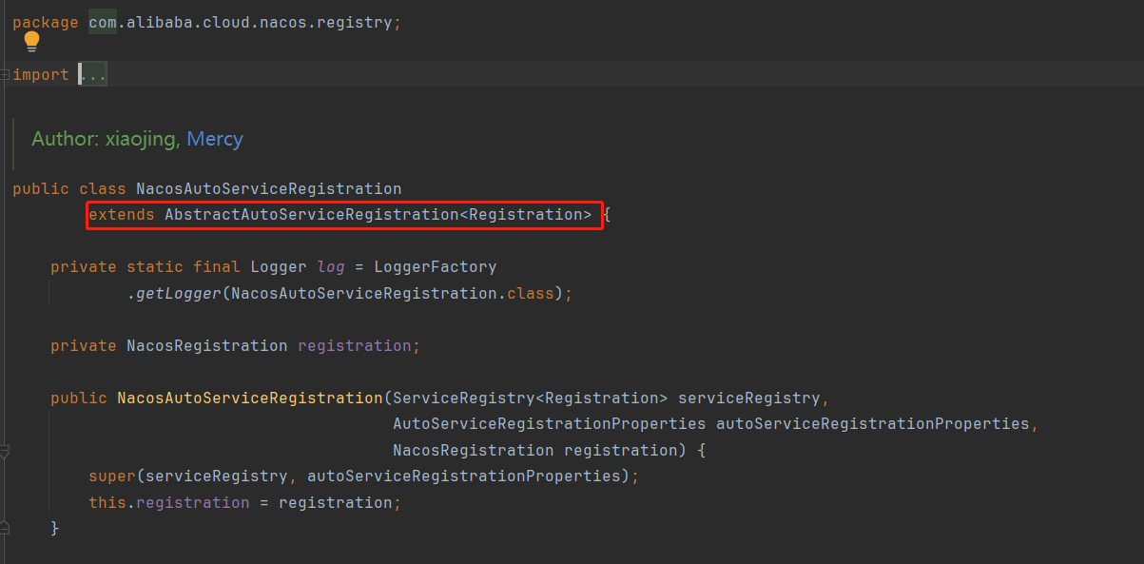Click the italic log field name
The image size is (1144, 564).
click(331, 267)
